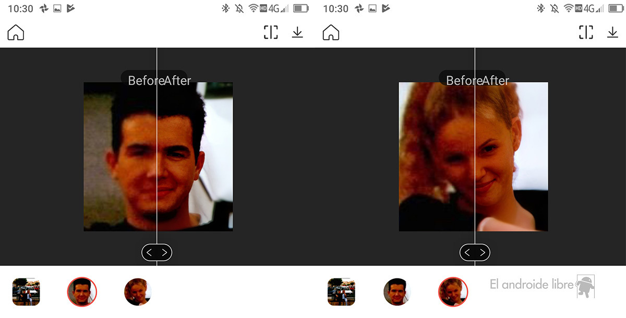Select the woman thumbnail in left screenshot
Viewport: 626px width, 318px height.
pyautogui.click(x=138, y=292)
